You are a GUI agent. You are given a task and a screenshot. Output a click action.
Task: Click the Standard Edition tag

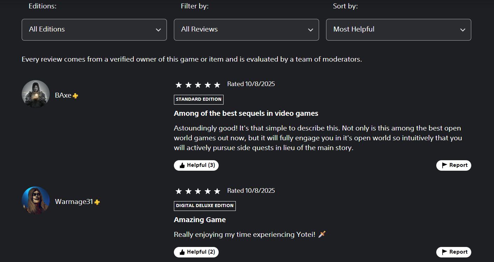click(198, 100)
